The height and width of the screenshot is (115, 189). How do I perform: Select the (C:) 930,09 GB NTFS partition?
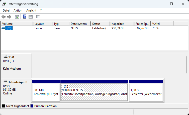click(x=94, y=90)
